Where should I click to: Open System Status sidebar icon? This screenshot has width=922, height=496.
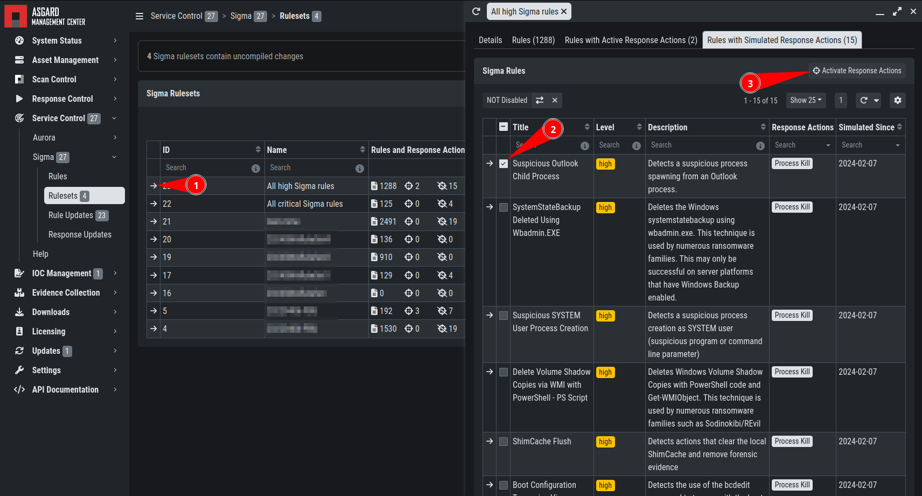[x=19, y=40]
